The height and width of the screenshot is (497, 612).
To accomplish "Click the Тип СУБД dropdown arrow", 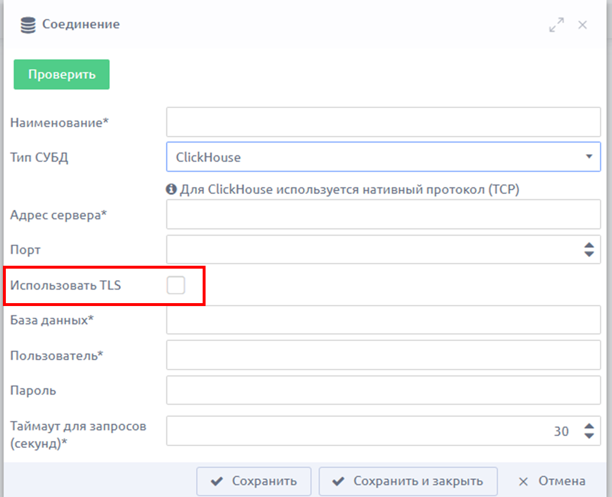I will pyautogui.click(x=589, y=157).
